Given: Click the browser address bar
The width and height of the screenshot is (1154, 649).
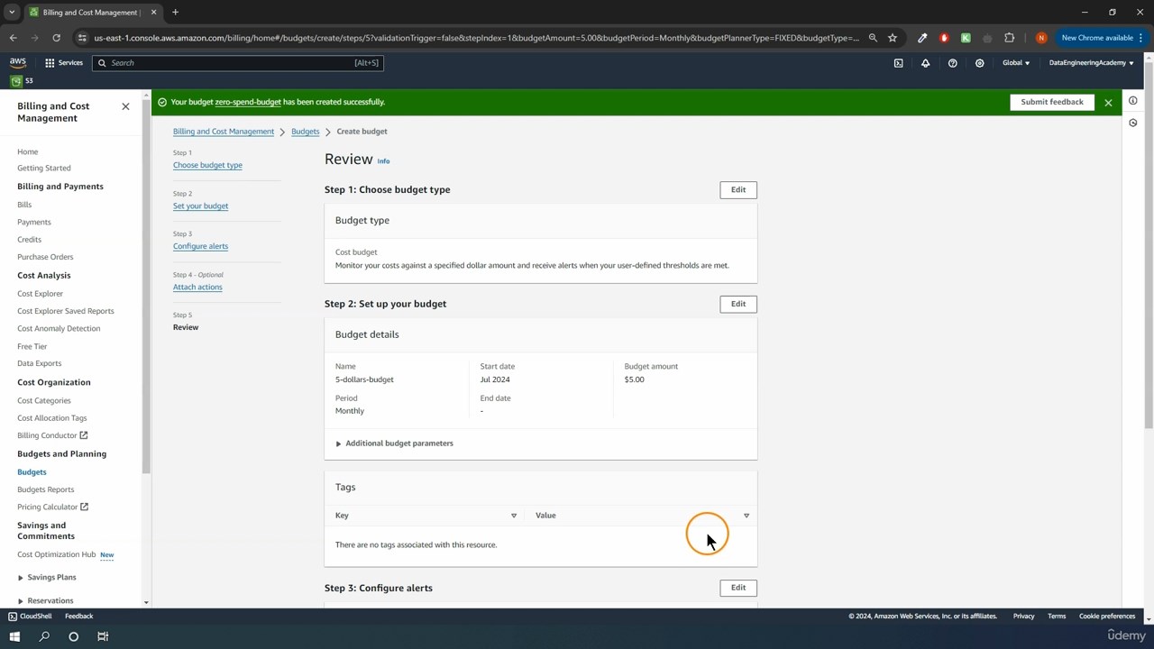Looking at the screenshot, I should click(x=476, y=38).
